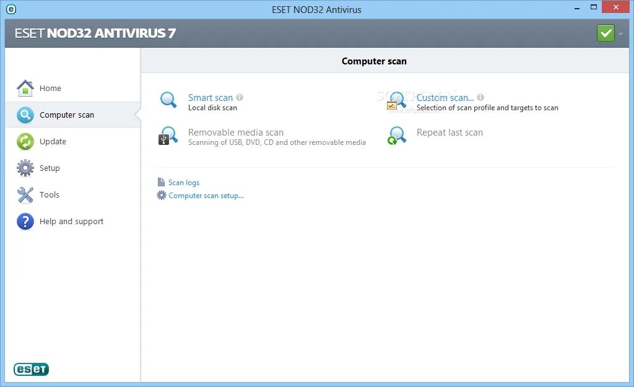The image size is (634, 387).
Task: Click the Tools wrench icon
Action: click(x=25, y=195)
